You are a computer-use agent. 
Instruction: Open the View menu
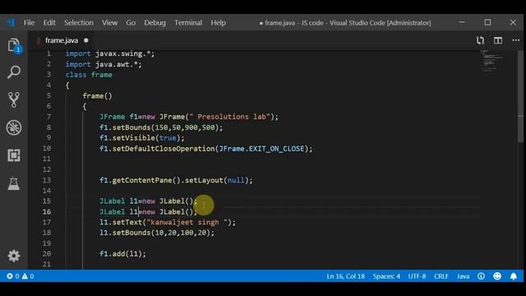tap(109, 22)
